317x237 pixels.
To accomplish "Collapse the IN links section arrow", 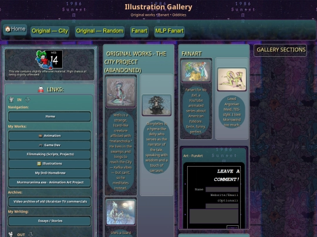I will coord(28,99).
